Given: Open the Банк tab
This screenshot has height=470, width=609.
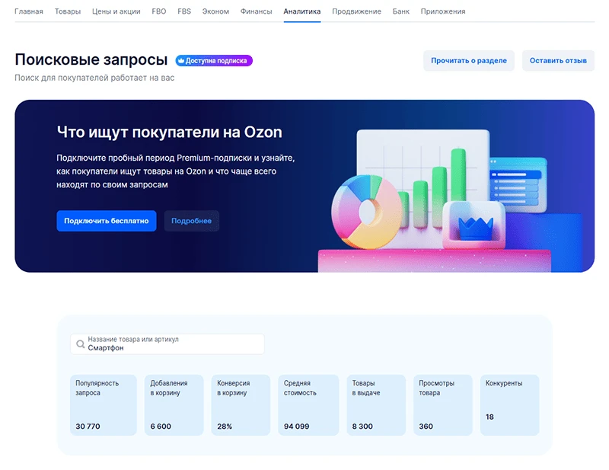Looking at the screenshot, I should pos(401,11).
